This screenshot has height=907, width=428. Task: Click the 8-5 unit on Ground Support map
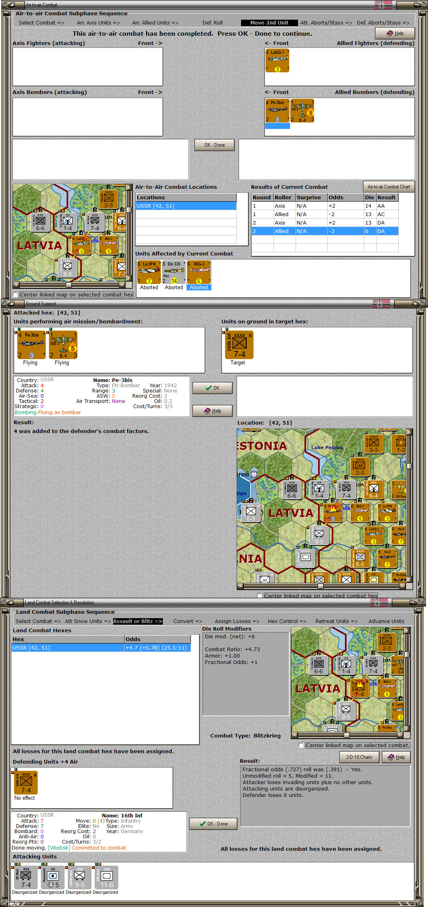coord(360,559)
